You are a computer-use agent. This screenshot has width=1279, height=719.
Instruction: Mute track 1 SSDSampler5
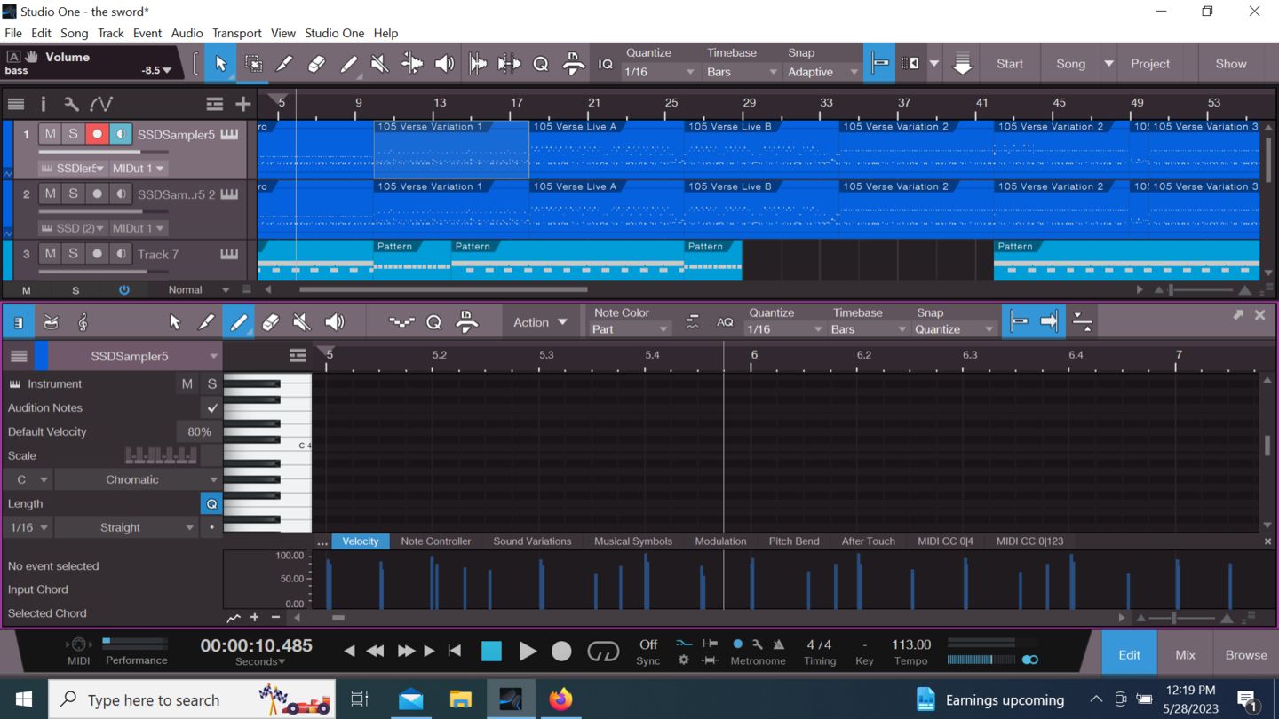click(50, 134)
